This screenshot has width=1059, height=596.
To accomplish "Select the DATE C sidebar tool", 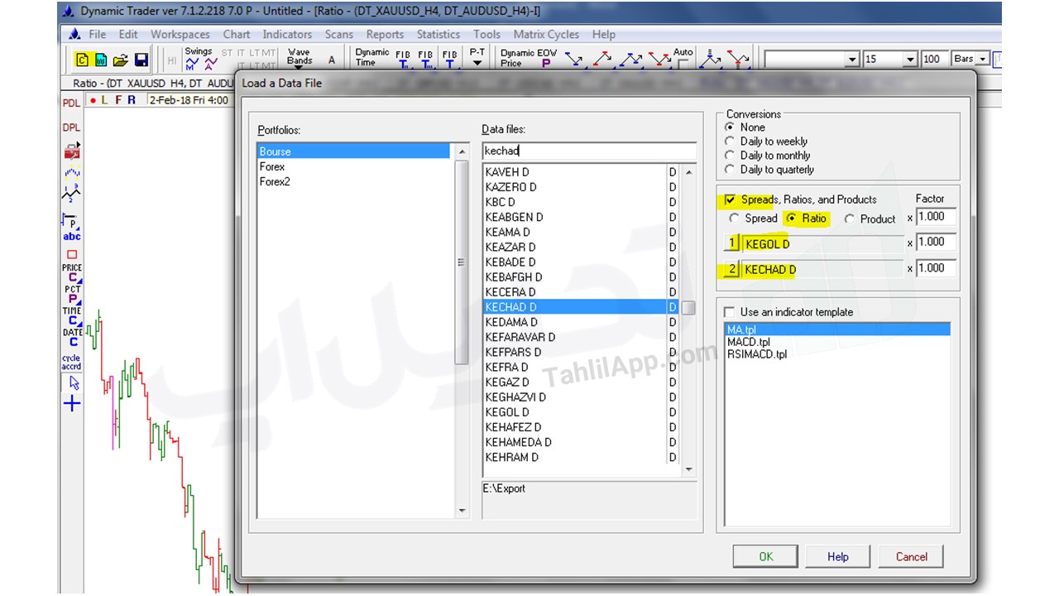I will click(x=72, y=338).
